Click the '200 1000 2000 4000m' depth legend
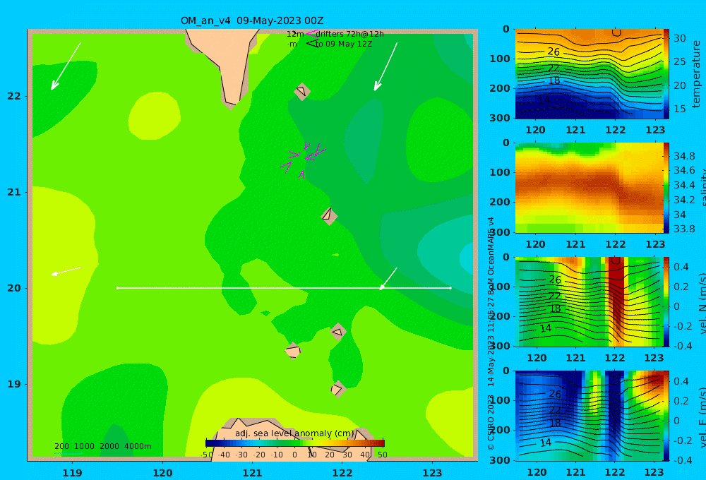This screenshot has width=706, height=480. 103,446
